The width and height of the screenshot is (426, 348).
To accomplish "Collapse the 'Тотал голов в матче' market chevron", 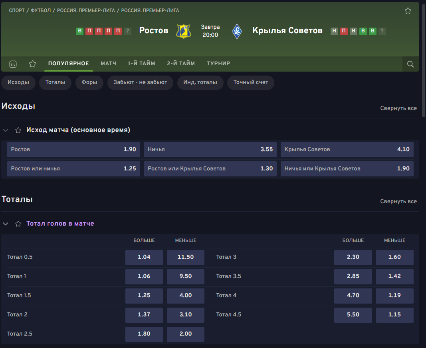I will coord(6,224).
